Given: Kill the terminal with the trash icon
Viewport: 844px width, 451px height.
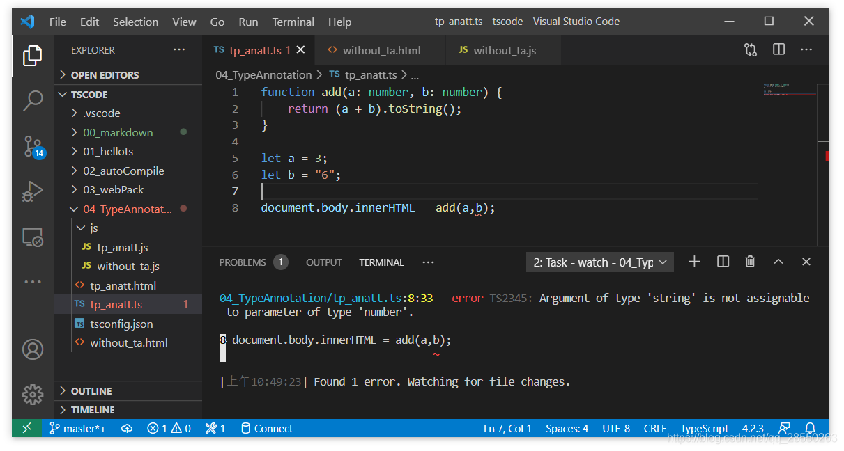Looking at the screenshot, I should coord(750,262).
